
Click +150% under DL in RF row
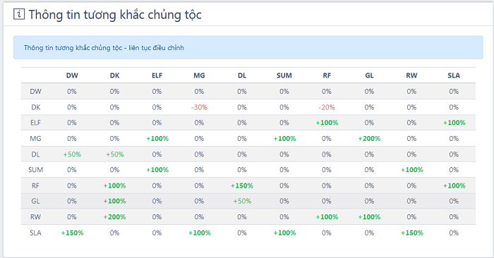242,185
